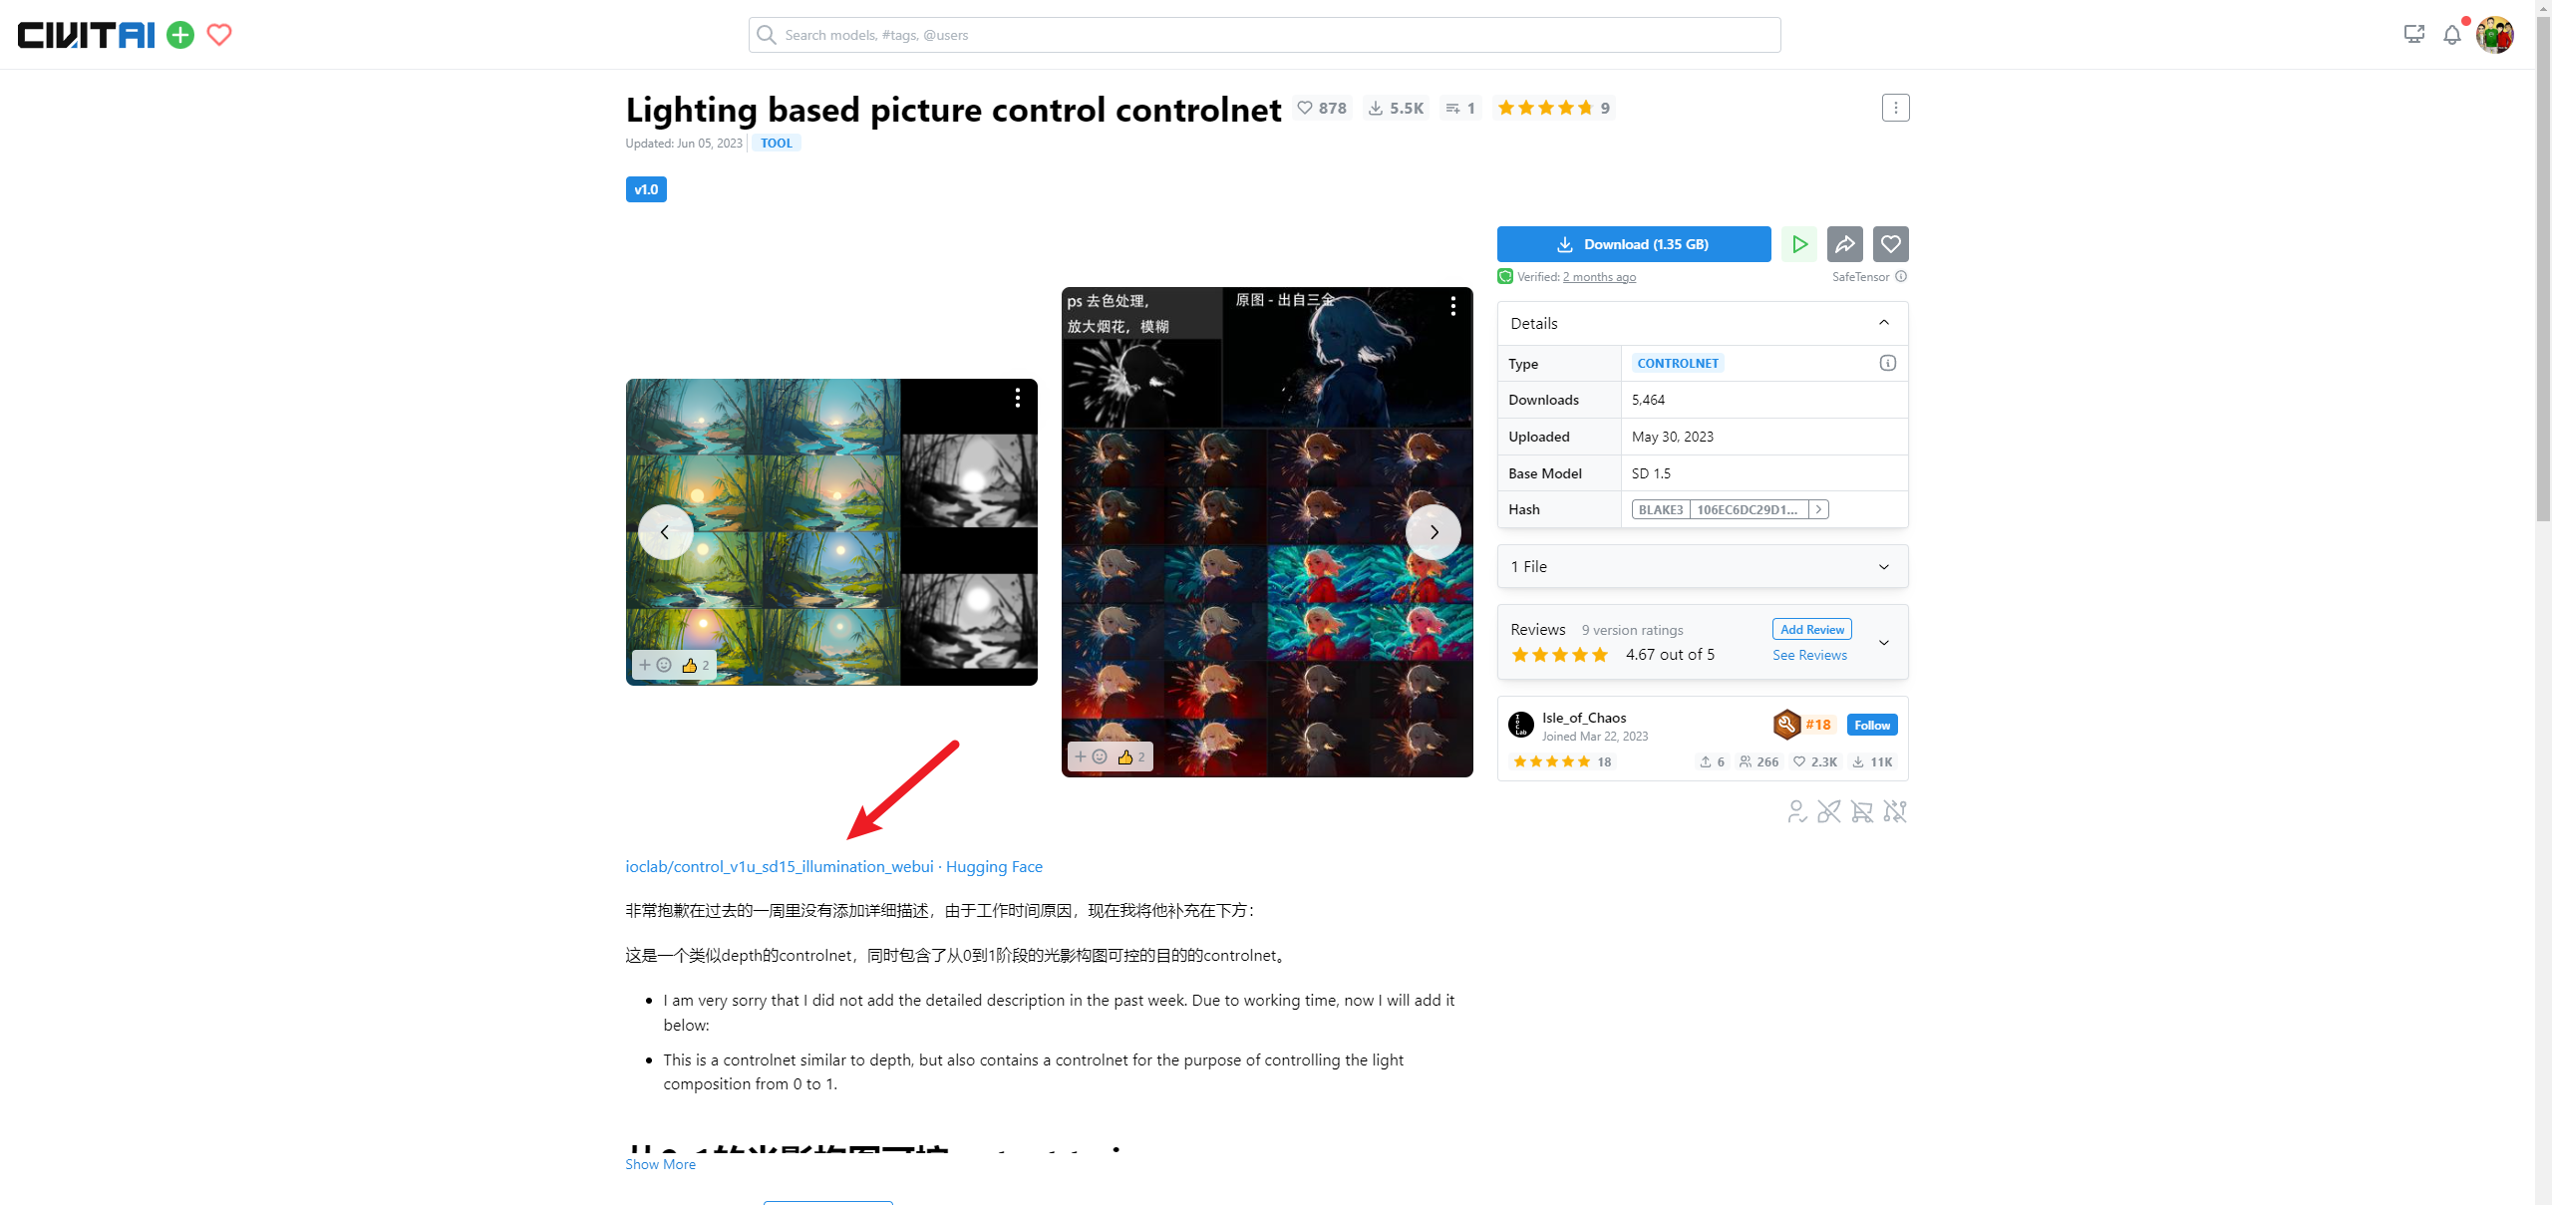Click the green plus create icon
Viewport: 2552px width, 1205px height.
click(x=180, y=35)
